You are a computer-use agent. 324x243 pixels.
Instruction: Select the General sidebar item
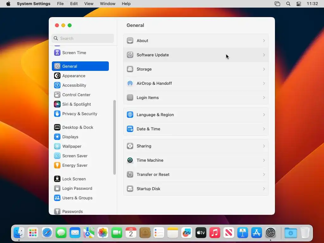[80, 66]
